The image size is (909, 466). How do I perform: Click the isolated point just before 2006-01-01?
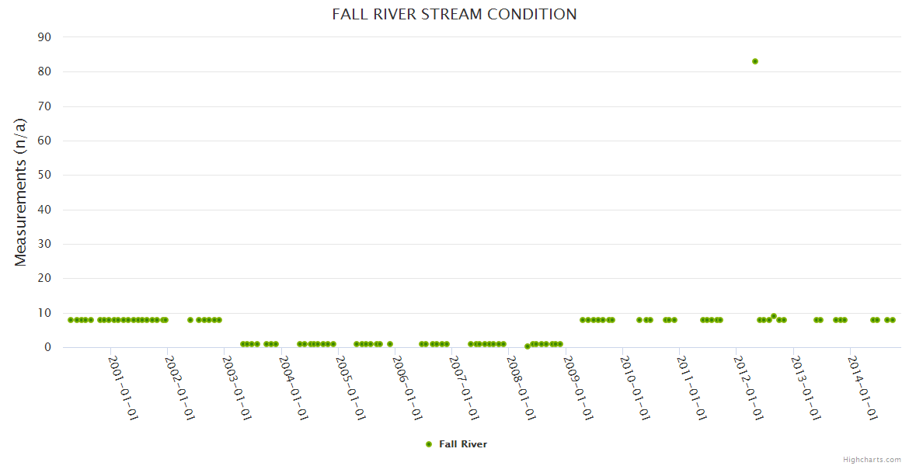390,344
